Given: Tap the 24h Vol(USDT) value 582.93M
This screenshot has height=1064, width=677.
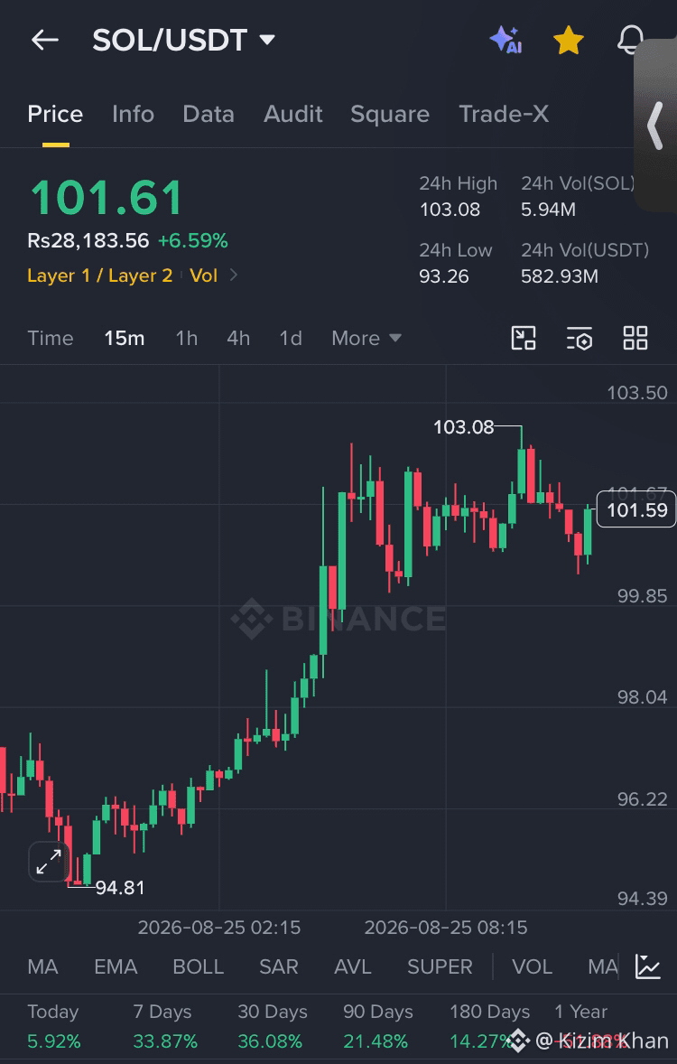Looking at the screenshot, I should point(560,276).
